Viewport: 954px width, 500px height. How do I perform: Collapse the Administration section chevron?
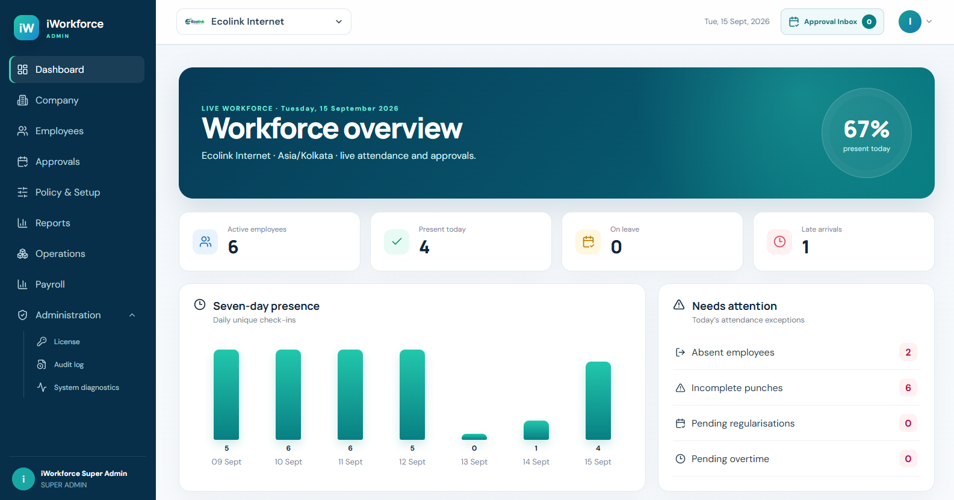[x=132, y=315]
